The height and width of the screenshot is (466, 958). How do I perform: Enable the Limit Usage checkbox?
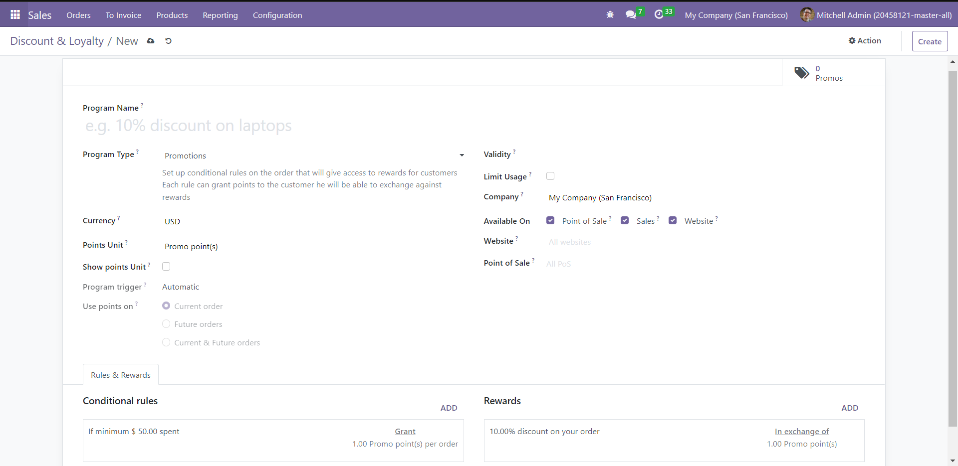pyautogui.click(x=550, y=176)
